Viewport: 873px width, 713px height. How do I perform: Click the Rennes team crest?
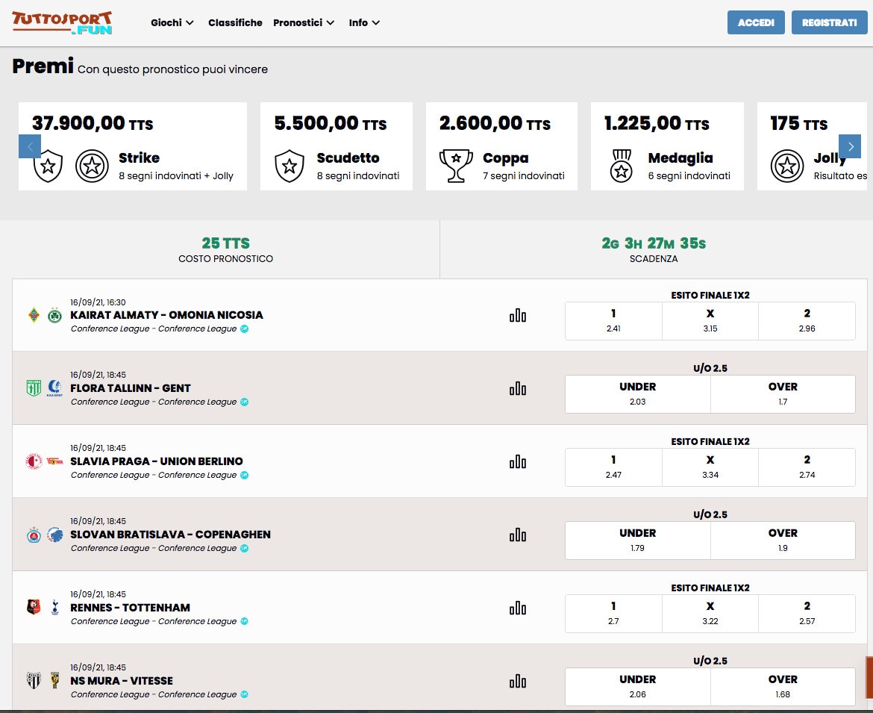point(34,607)
